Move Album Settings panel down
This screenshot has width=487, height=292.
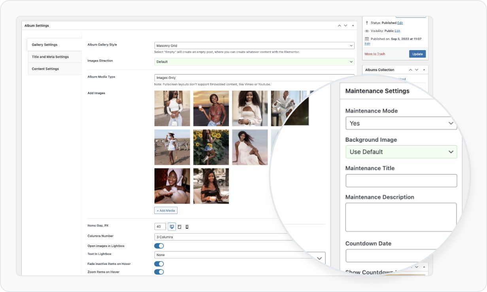click(x=345, y=26)
